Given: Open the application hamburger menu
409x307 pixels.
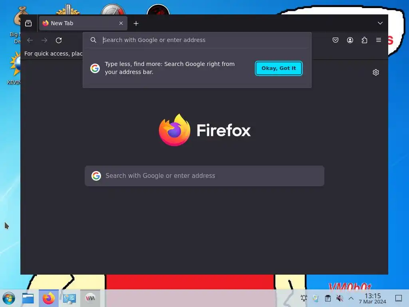Looking at the screenshot, I should click(x=379, y=40).
